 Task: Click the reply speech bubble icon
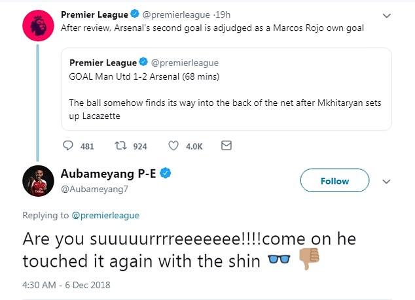pos(70,146)
